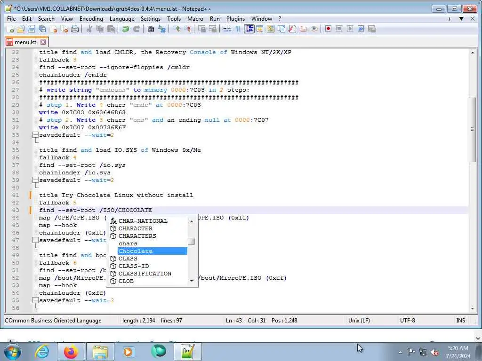Open the Windows Start button
The width and height of the screenshot is (482, 361).
coord(12,352)
